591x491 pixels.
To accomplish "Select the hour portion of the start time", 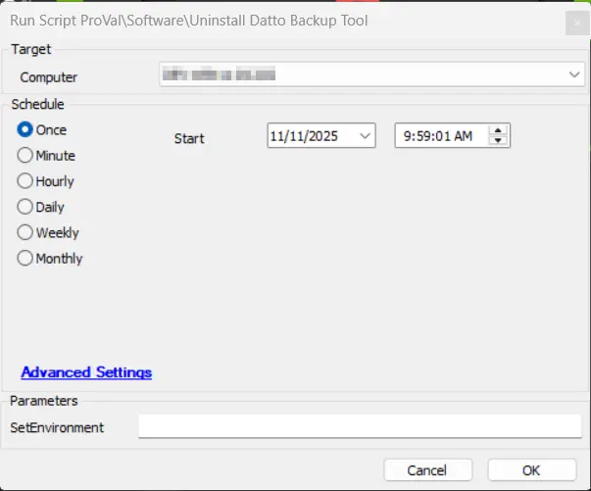I will click(407, 137).
